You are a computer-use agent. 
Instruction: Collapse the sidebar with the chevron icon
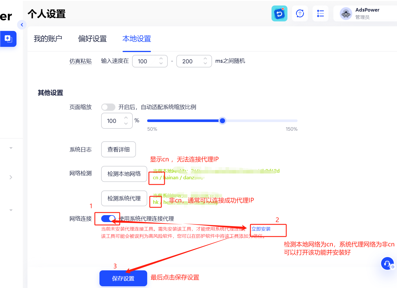click(x=22, y=25)
